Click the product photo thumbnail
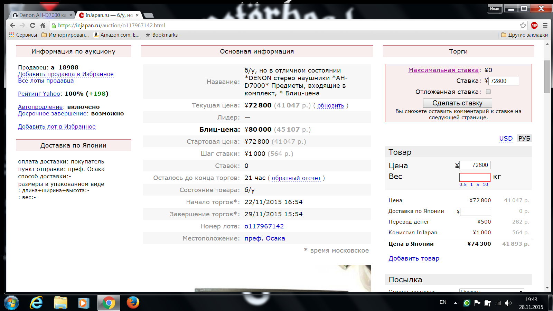553x311 pixels. (282, 278)
